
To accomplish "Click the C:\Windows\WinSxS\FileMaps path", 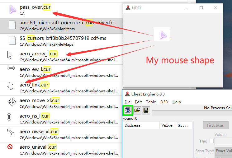I will point(46,44).
